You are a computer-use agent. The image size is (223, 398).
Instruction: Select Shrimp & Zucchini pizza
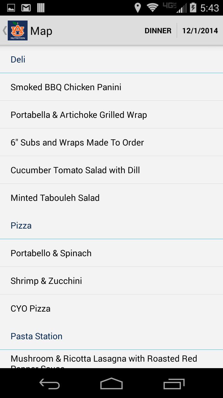[x=46, y=281]
